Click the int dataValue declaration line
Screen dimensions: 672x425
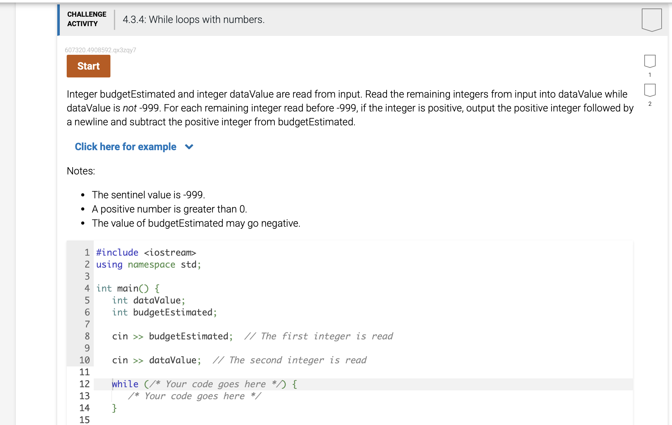(149, 300)
